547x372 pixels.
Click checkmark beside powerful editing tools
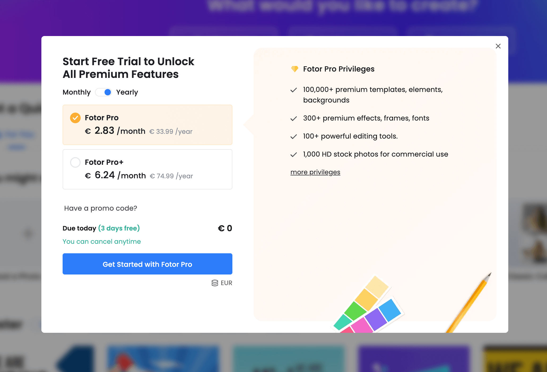point(294,136)
